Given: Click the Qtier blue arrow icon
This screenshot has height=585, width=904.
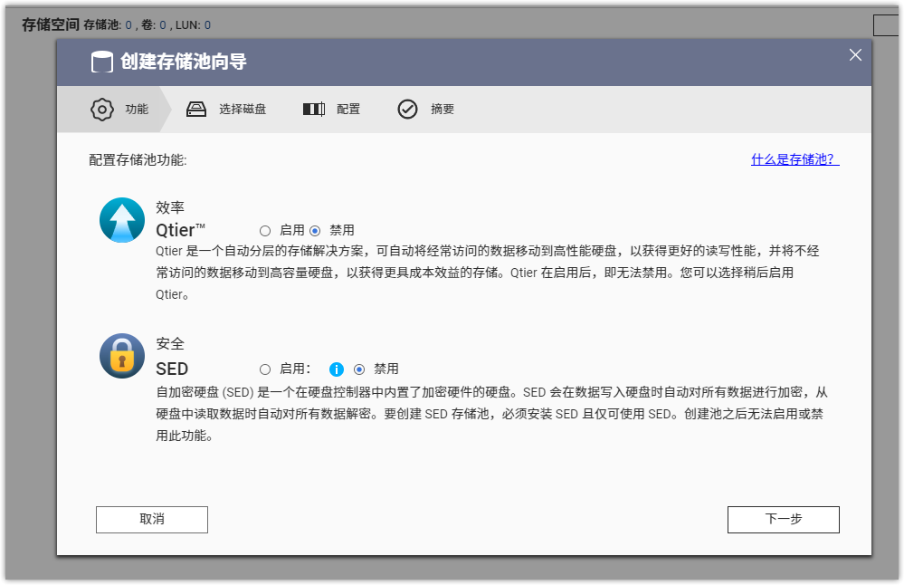Looking at the screenshot, I should [x=122, y=220].
